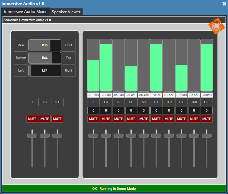Click the TSR channel label button
Image resolution: width=228 pixels, height=194 pixels.
coord(194,102)
